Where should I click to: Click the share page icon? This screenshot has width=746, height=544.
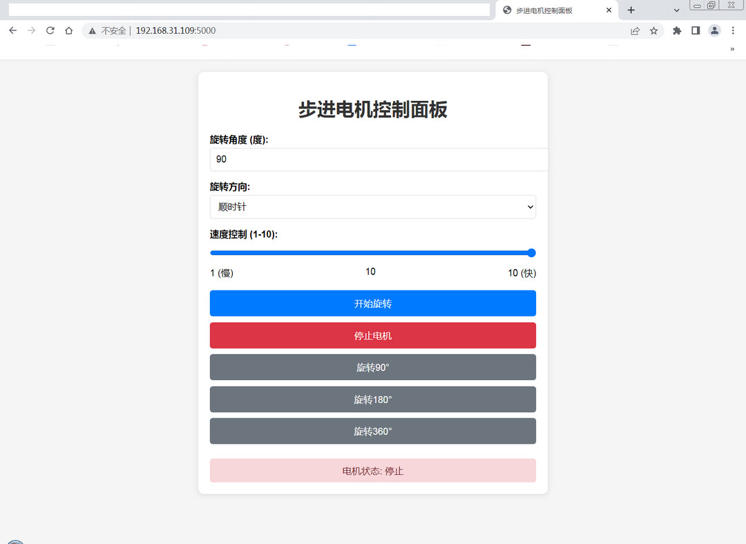635,31
